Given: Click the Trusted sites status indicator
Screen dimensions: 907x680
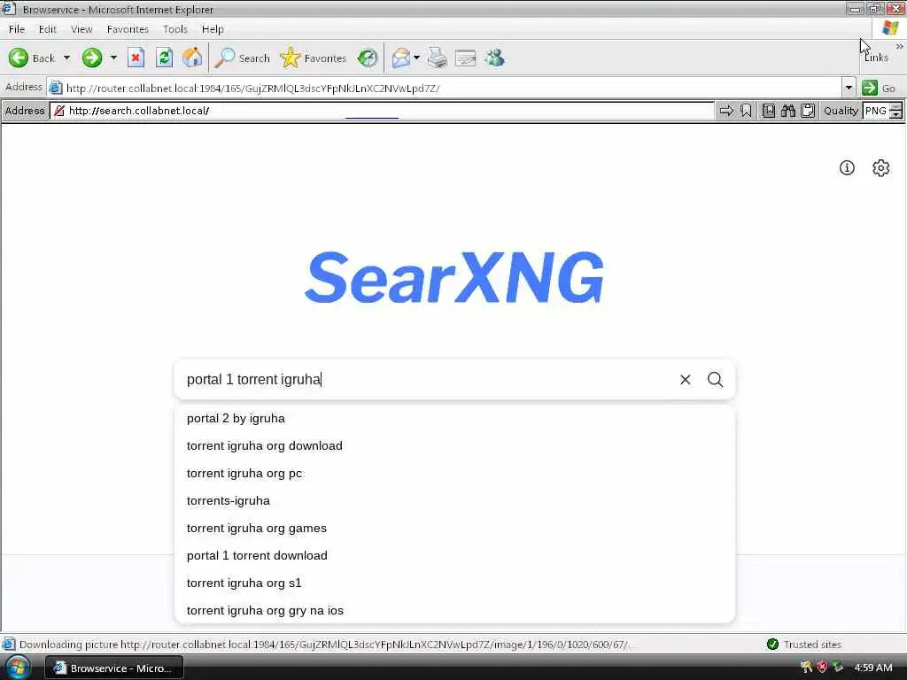Looking at the screenshot, I should [804, 645].
